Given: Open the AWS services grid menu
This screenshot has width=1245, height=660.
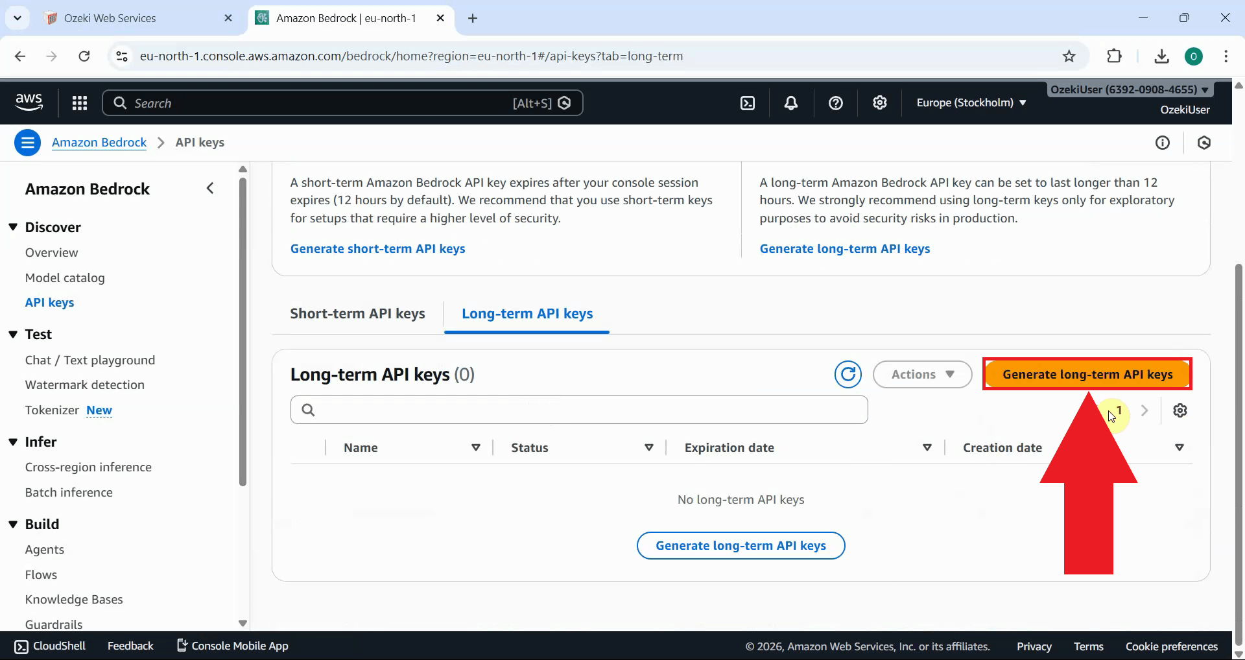Looking at the screenshot, I should (79, 103).
